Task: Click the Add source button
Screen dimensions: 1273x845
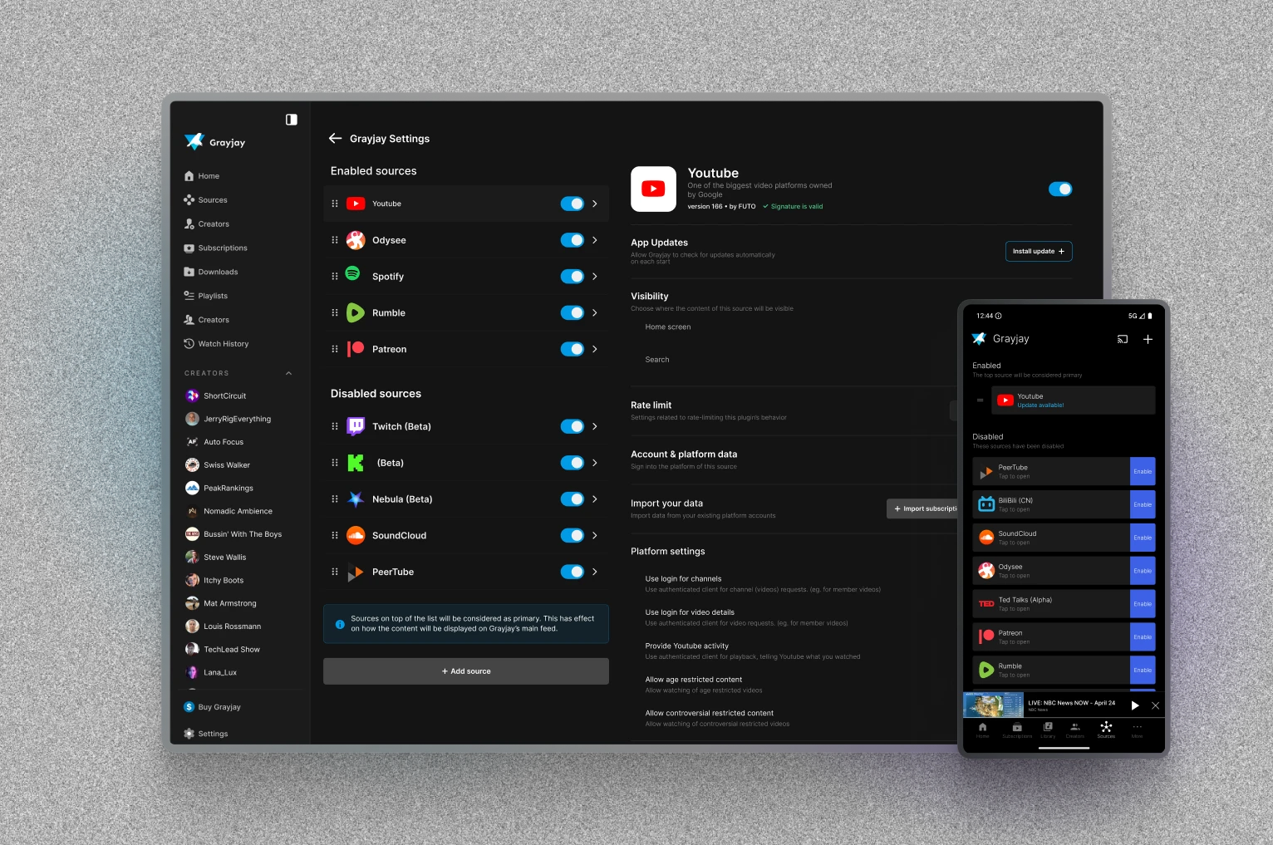Action: click(466, 671)
